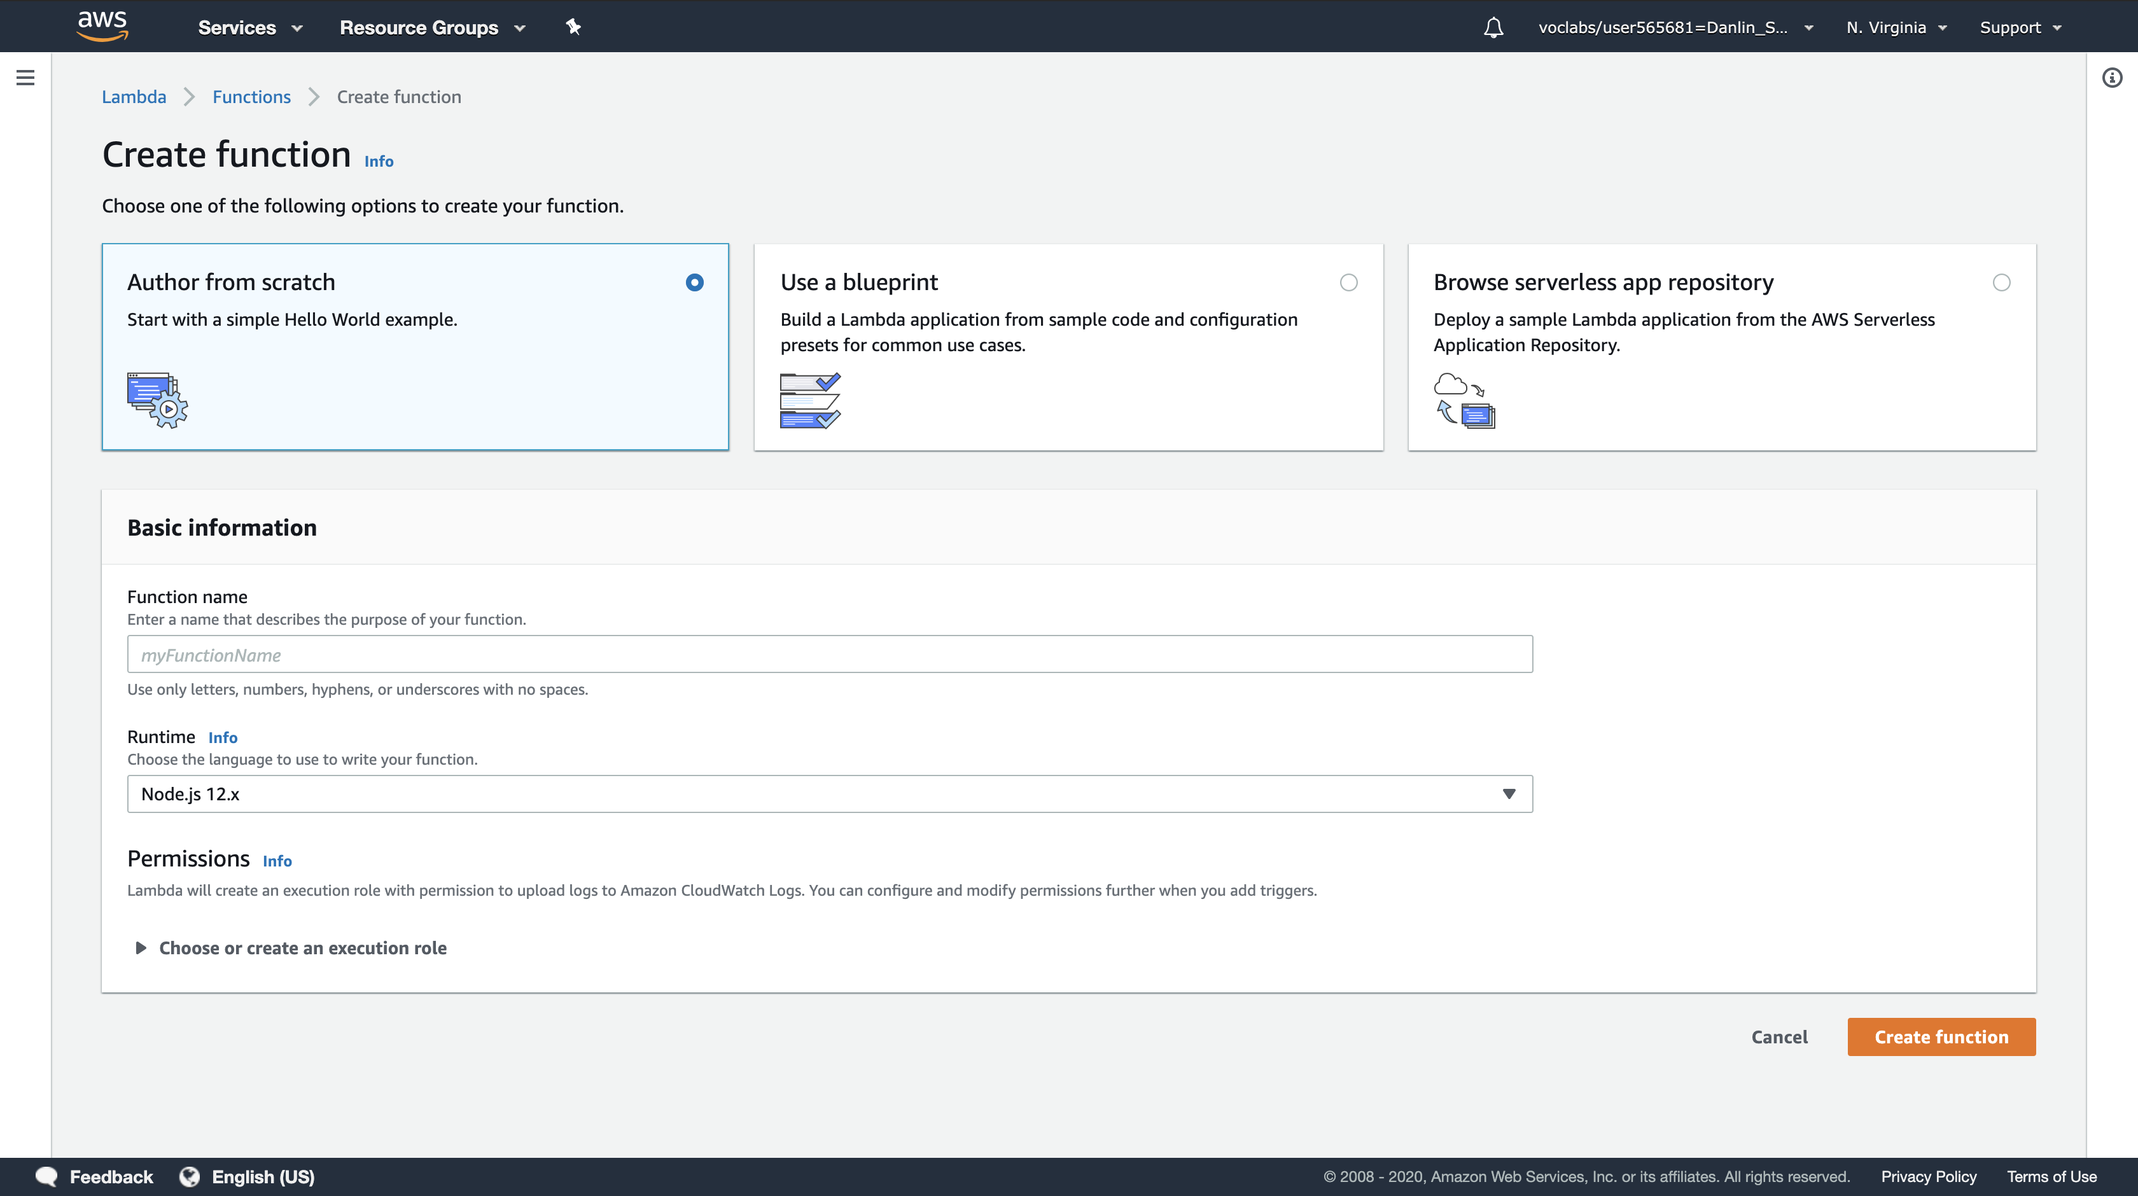Click the pin shortcut icon in navbar

(x=573, y=27)
